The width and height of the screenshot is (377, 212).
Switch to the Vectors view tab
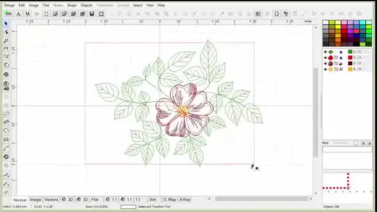coord(51,200)
